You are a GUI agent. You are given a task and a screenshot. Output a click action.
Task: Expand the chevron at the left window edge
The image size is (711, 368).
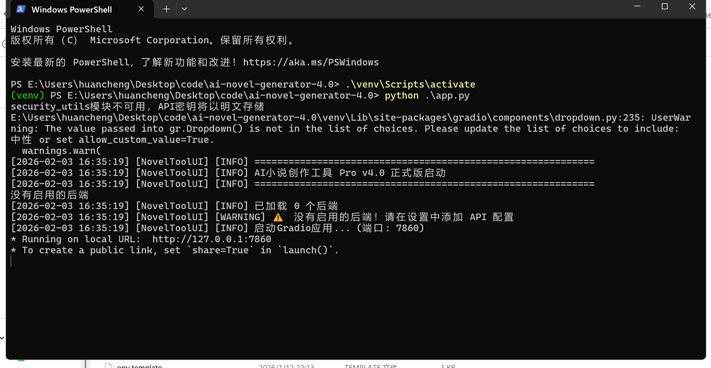point(2,338)
